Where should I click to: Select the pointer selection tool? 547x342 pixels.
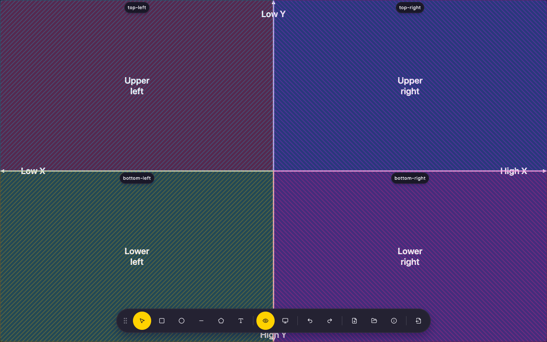(x=142, y=321)
